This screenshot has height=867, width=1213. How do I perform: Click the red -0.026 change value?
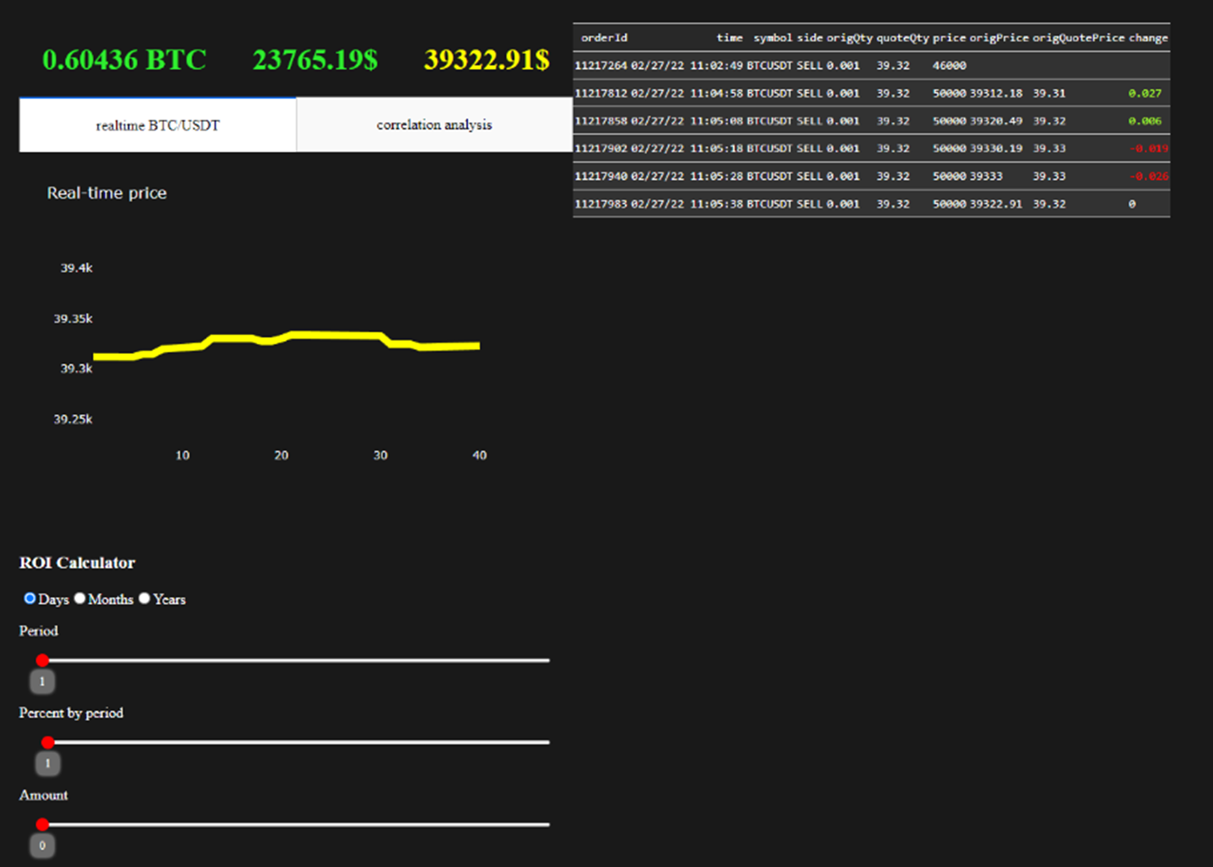tap(1148, 176)
